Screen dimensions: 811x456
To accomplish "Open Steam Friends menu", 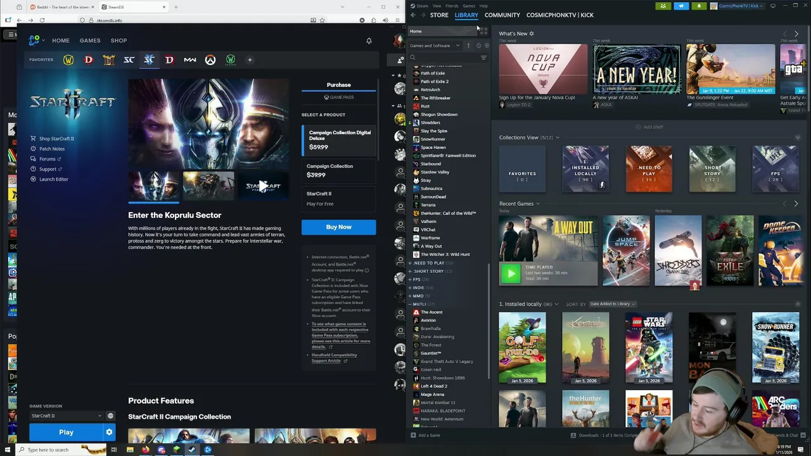I will [x=452, y=6].
